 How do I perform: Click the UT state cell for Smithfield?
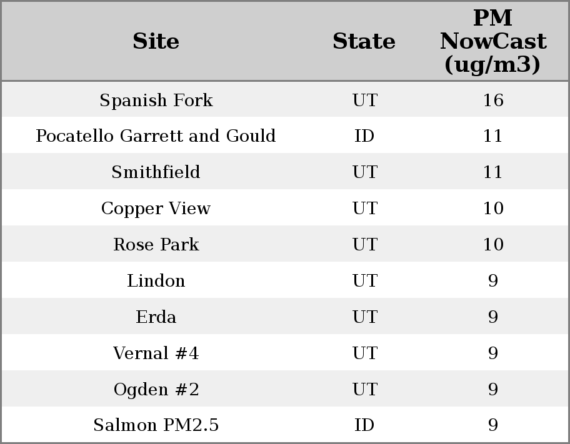[x=364, y=172]
